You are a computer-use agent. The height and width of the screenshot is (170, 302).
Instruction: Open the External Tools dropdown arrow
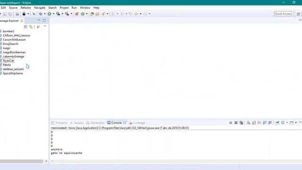(71, 14)
